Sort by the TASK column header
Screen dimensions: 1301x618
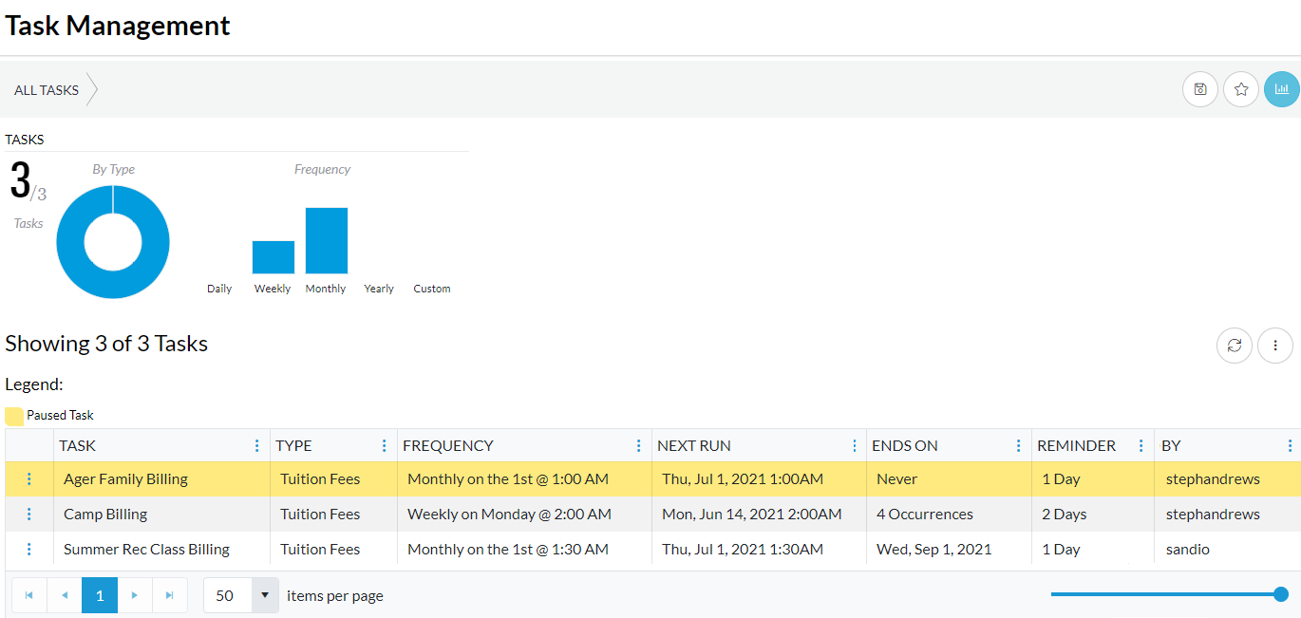(78, 445)
